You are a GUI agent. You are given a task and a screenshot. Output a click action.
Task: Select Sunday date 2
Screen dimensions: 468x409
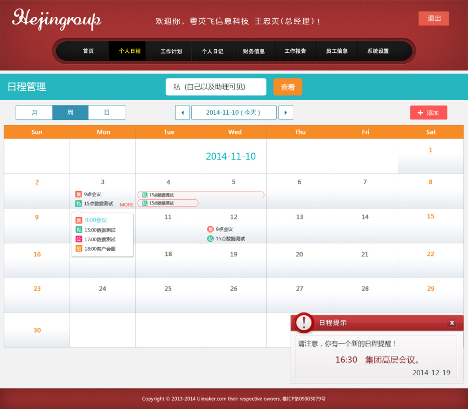pyautogui.click(x=37, y=182)
